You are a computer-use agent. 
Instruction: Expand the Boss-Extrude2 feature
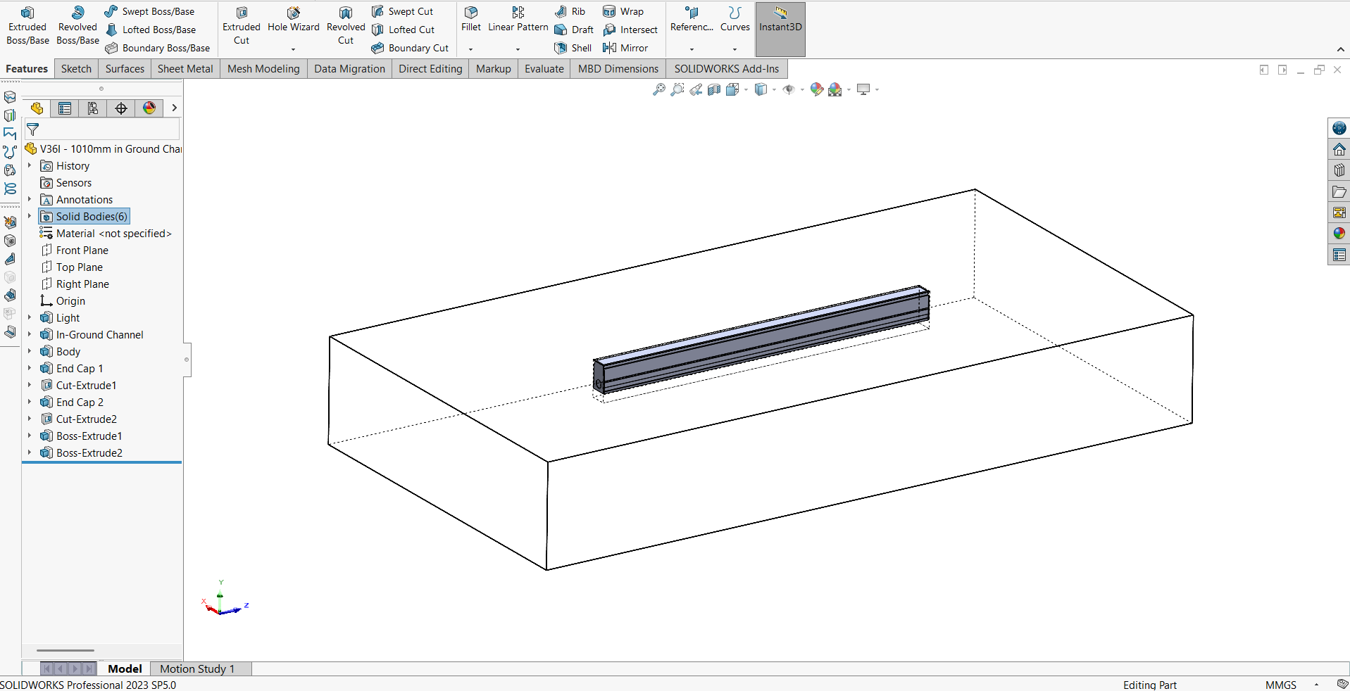[30, 452]
